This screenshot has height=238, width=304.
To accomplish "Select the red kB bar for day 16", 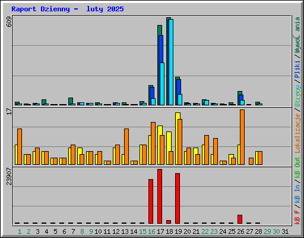I will click(151, 201).
